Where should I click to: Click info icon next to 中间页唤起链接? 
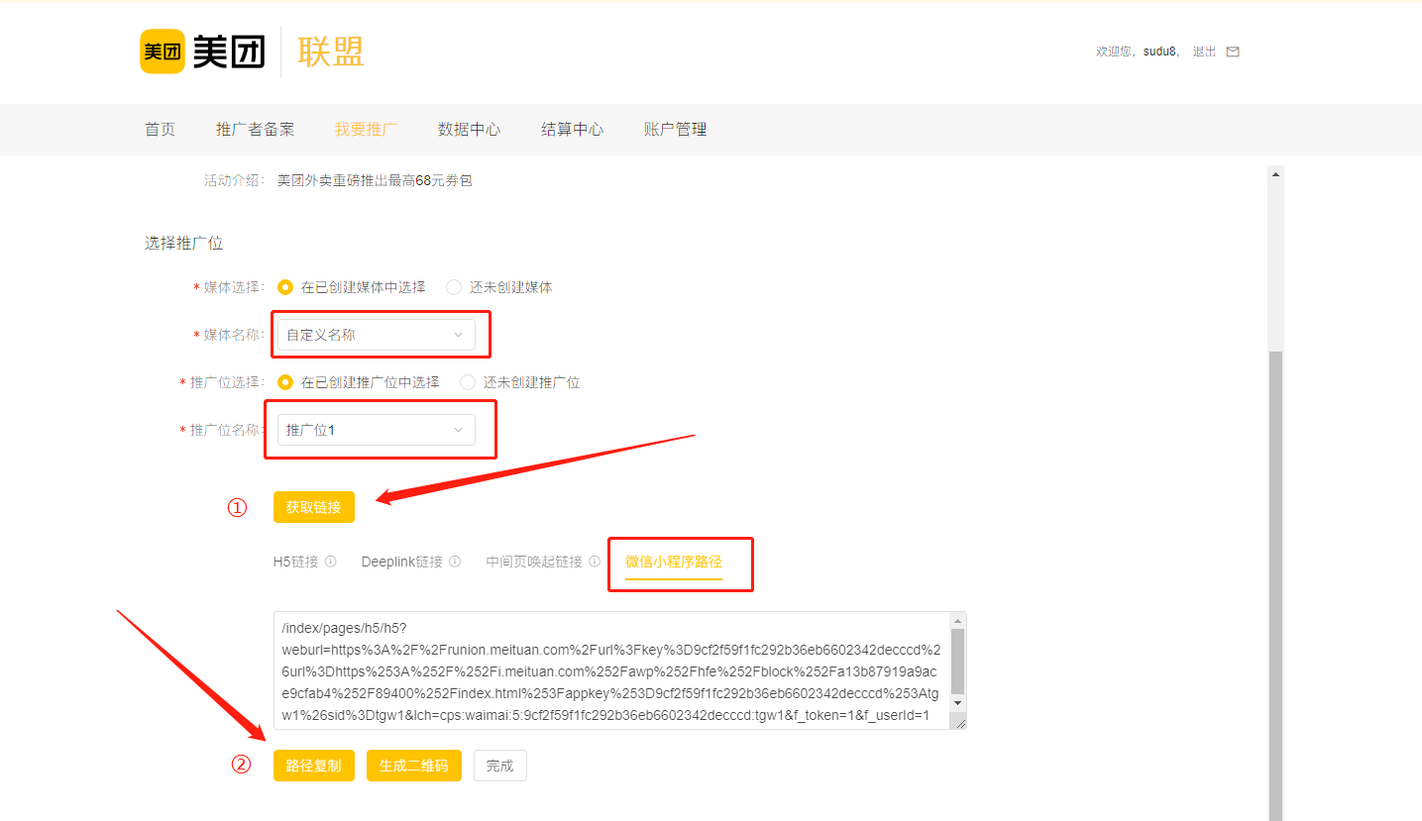click(595, 562)
